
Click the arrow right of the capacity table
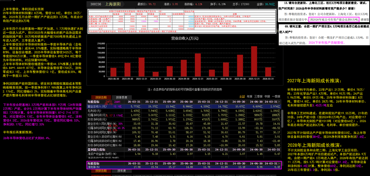[278, 31]
